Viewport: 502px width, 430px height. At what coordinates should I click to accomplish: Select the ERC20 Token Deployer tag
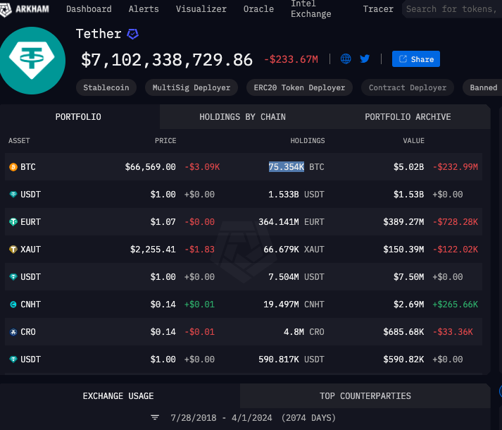pyautogui.click(x=299, y=87)
